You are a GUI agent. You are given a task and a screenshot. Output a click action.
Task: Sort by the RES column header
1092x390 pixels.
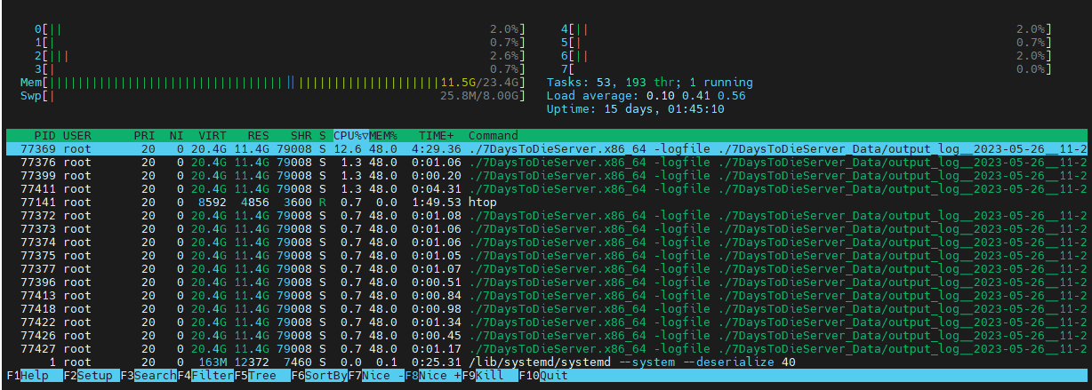point(259,135)
